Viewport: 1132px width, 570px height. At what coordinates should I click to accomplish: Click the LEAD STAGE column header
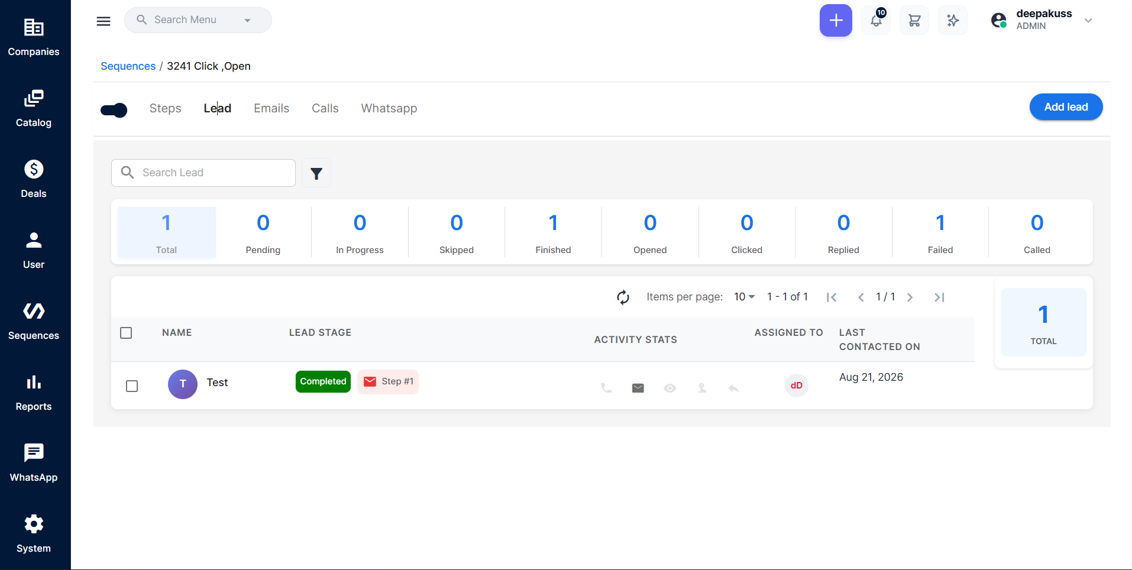pos(320,333)
